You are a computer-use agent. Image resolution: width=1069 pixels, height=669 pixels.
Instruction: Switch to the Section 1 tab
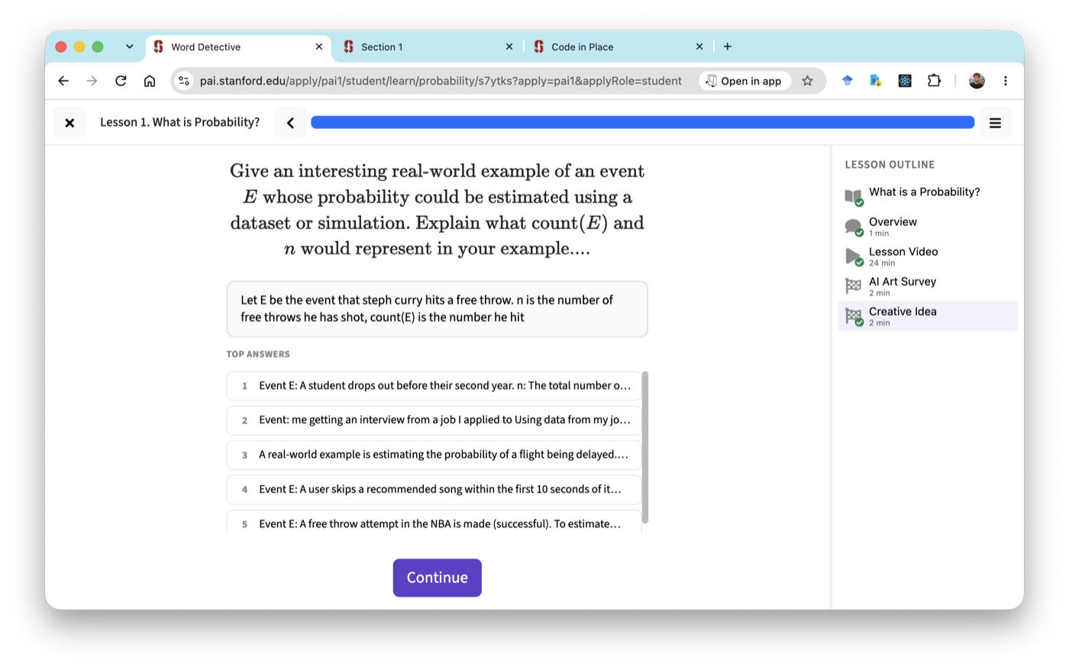(428, 47)
